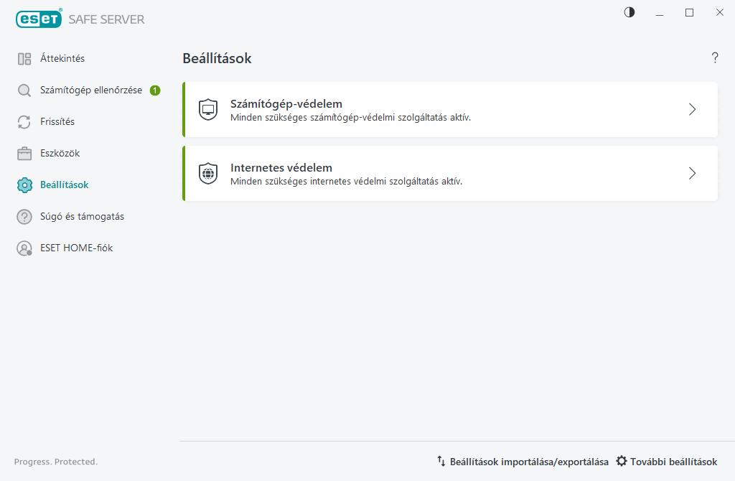
Task: Click the Progress. Protected. slogan
Action: click(x=56, y=462)
